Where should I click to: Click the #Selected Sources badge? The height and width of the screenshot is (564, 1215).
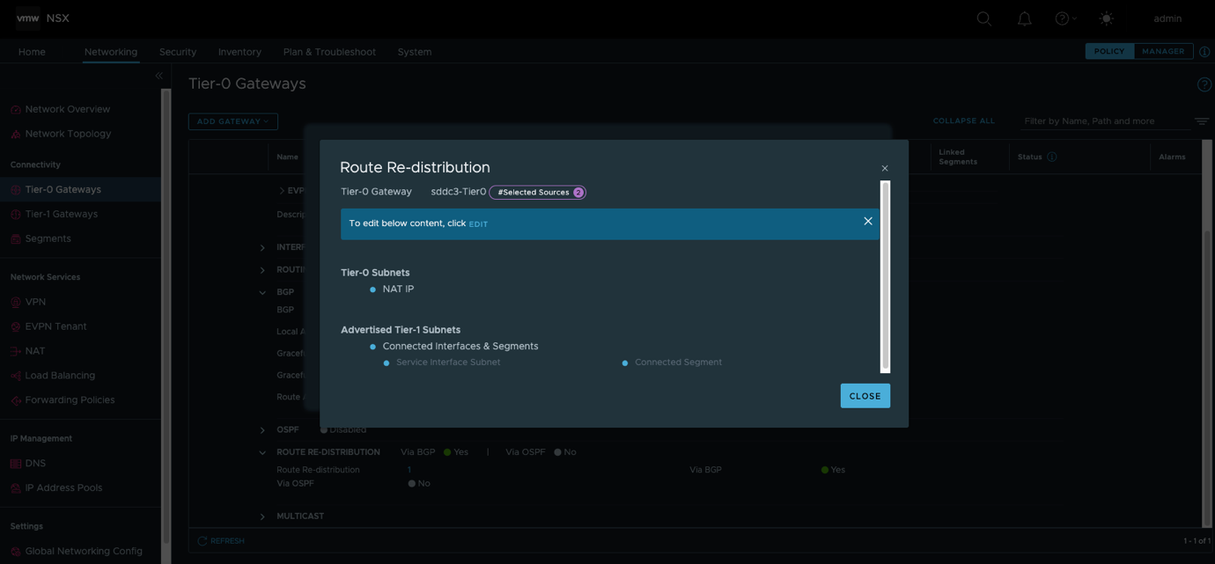[x=538, y=192]
